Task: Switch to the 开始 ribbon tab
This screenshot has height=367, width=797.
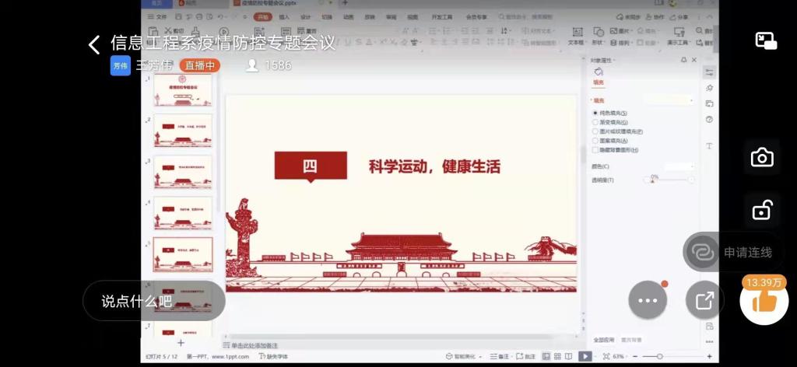Action: click(262, 17)
